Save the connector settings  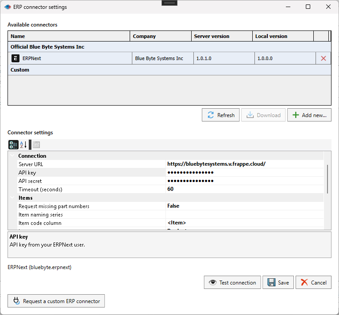point(278,282)
